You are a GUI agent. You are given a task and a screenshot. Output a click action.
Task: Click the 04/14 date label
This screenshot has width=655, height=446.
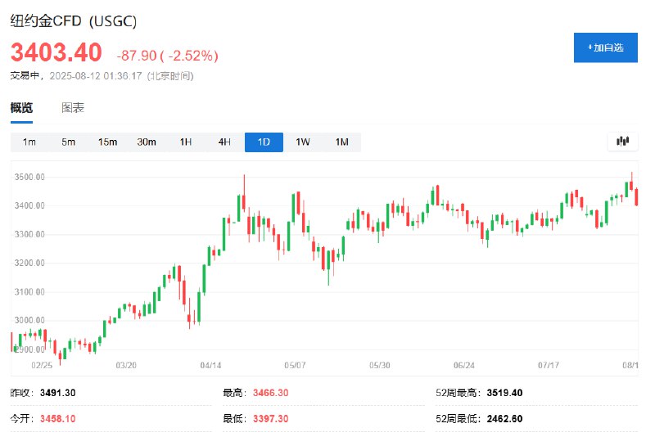point(210,366)
